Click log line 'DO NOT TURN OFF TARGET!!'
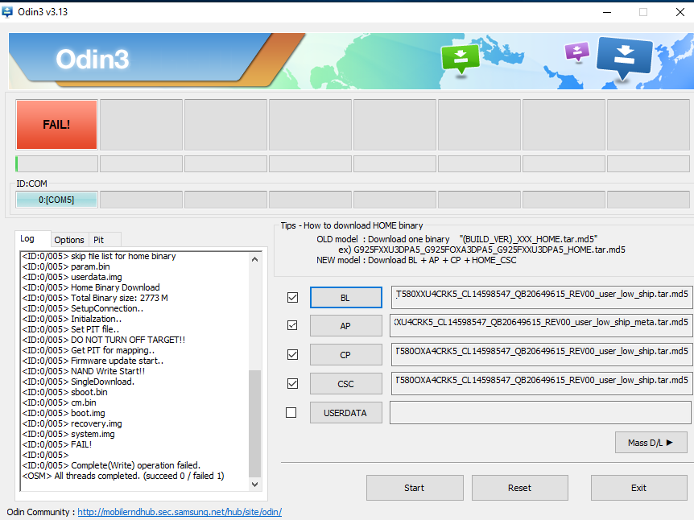The width and height of the screenshot is (694, 520). (x=104, y=340)
